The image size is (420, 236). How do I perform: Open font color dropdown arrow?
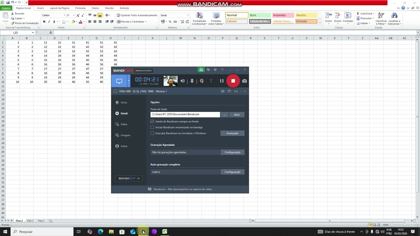(x=84, y=22)
